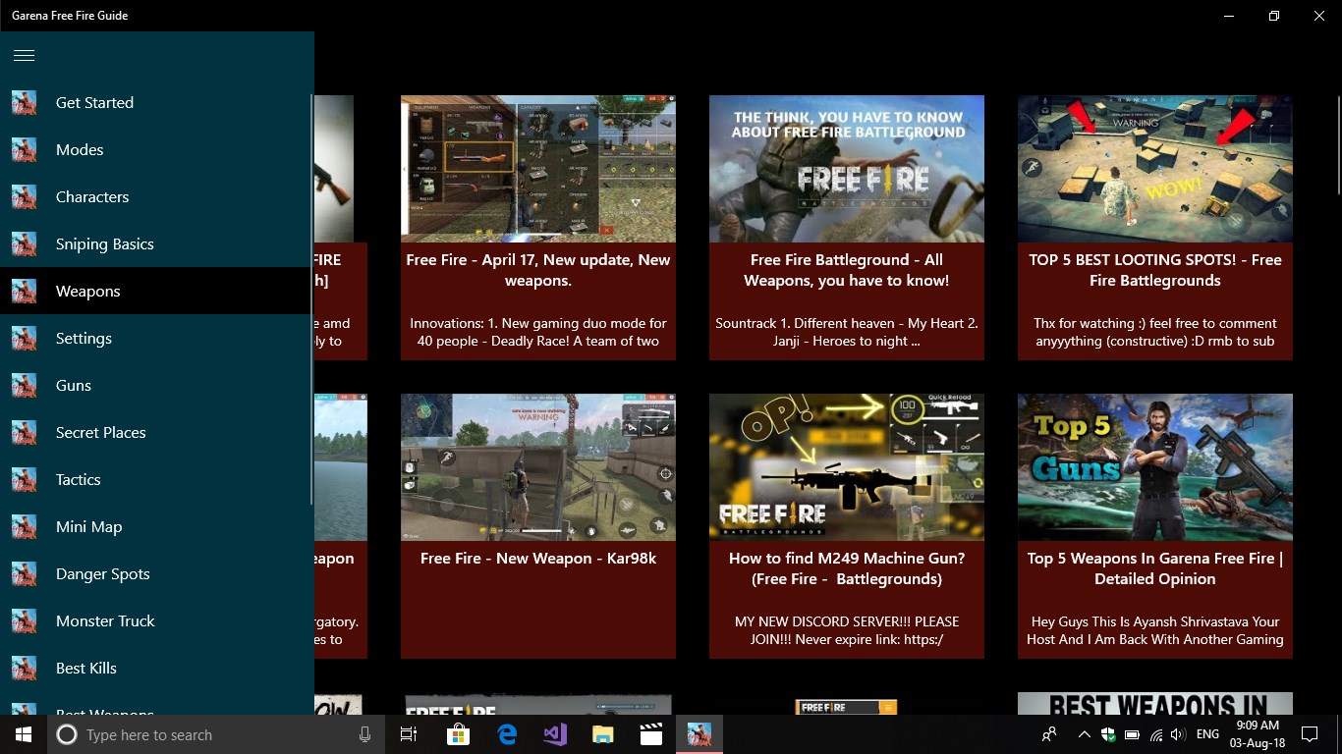
Task: Click the icon beside Sniping Basics
Action: tap(25, 243)
